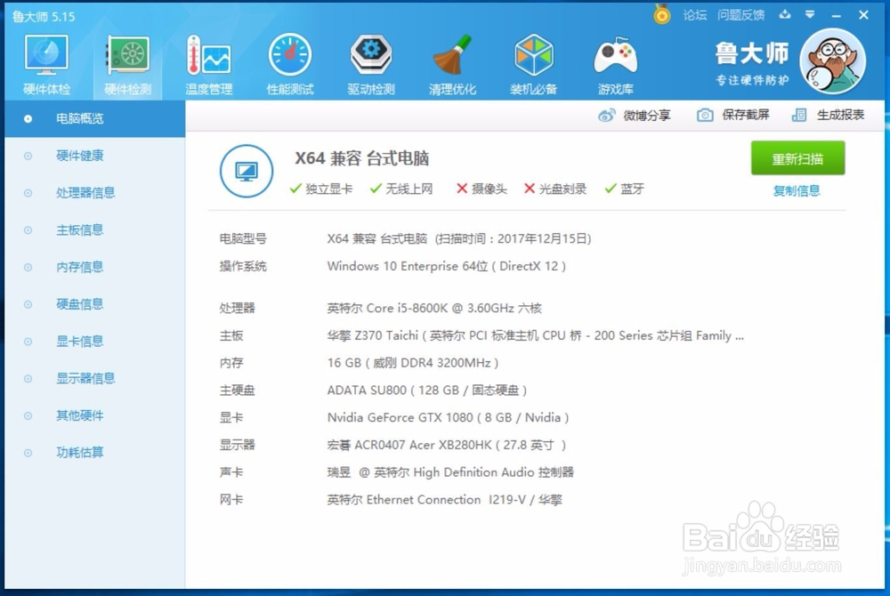The width and height of the screenshot is (890, 596).
Task: Select 处理器信息 in the sidebar
Action: (x=95, y=193)
